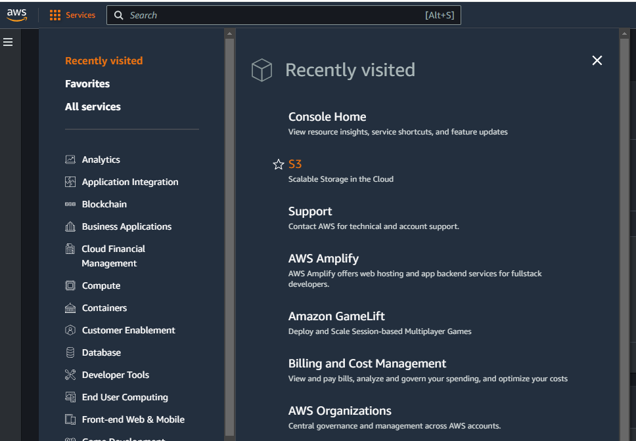This screenshot has width=636, height=441.
Task: Favorite S3 with the star icon
Action: [x=279, y=165]
